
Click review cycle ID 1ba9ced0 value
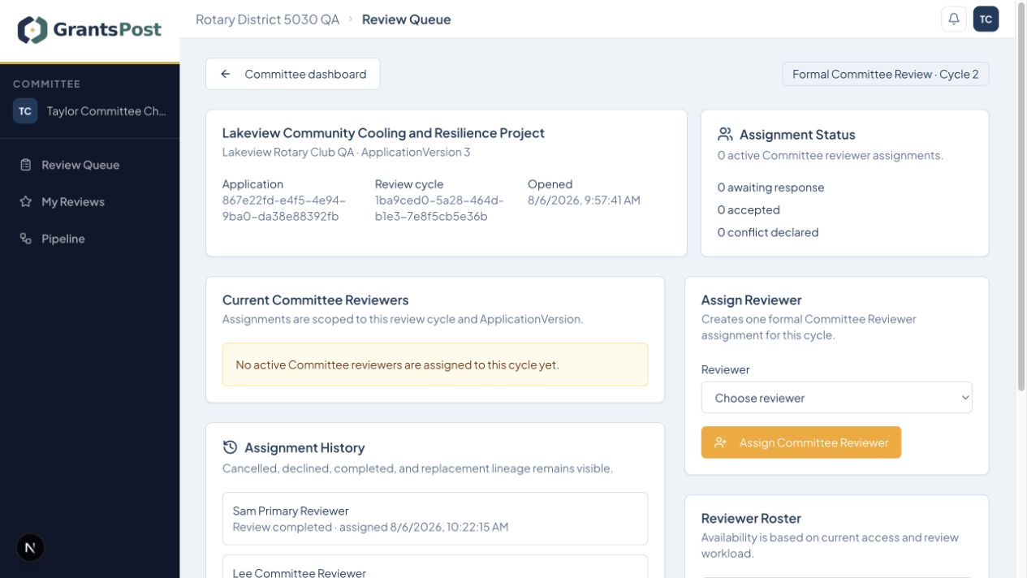(x=439, y=209)
